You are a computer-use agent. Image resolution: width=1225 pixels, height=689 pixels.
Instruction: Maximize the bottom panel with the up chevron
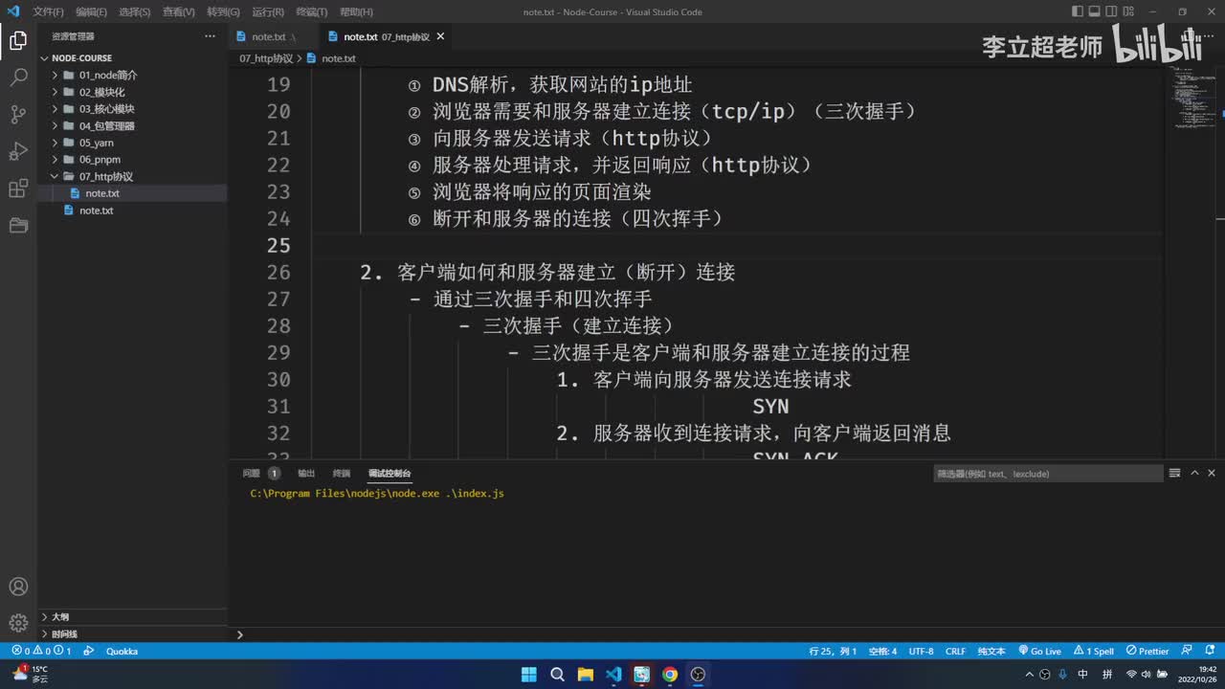tap(1193, 473)
